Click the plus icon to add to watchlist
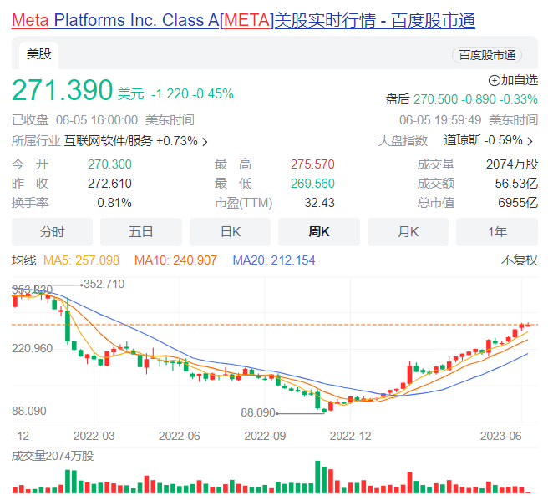This screenshot has width=553, height=500. 494,80
